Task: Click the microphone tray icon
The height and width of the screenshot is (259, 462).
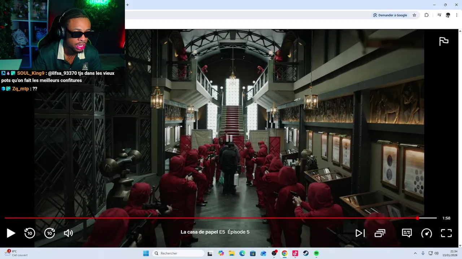Action: click(423, 253)
